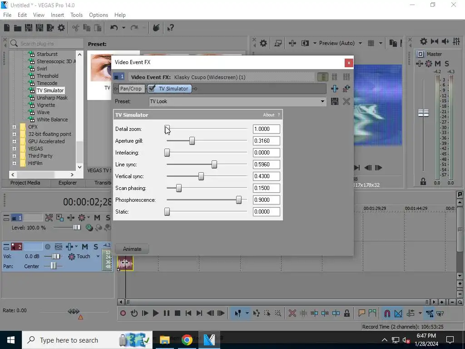
Task: Solo audio track 2 with S button
Action: pos(96,247)
